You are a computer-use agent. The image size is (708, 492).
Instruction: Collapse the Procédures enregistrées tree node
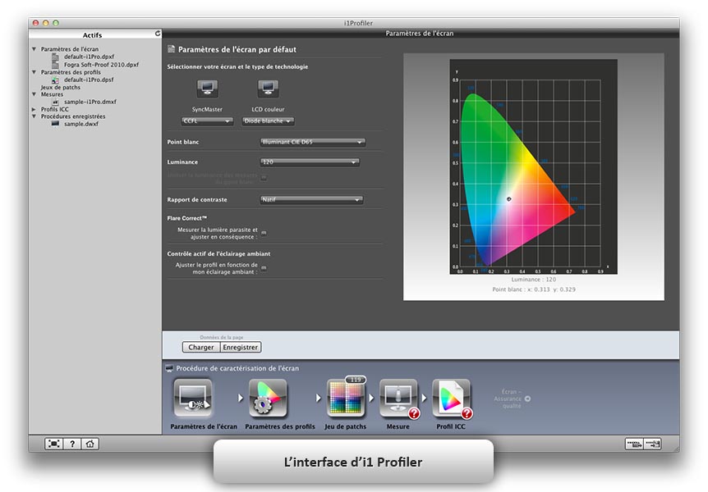34,116
